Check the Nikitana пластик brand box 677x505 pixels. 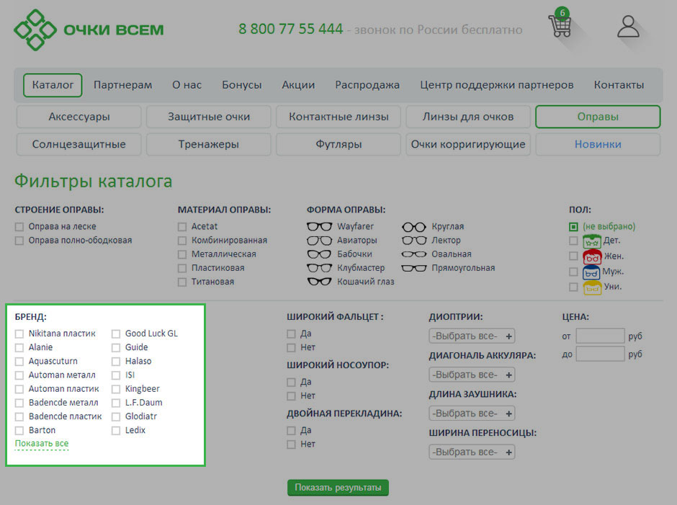click(19, 334)
